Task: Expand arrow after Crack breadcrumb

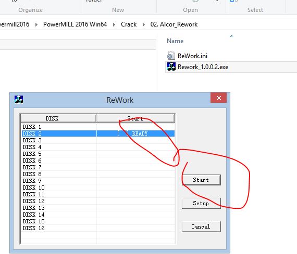Action: 144,24
